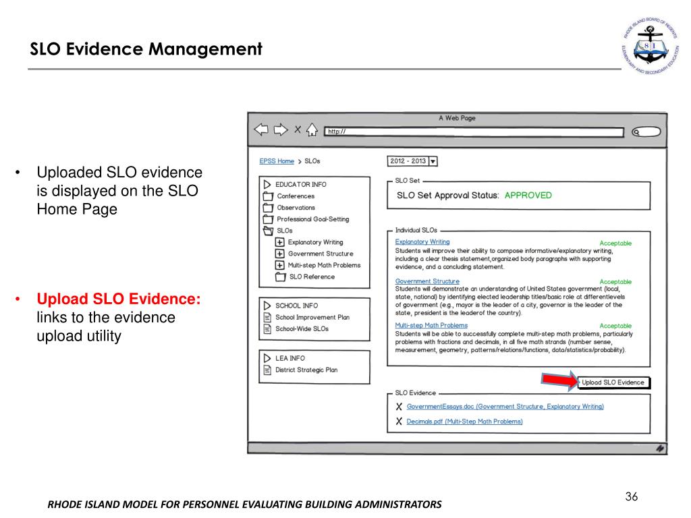Collapse the LEA INFO triangle
The width and height of the screenshot is (691, 518).
click(267, 358)
